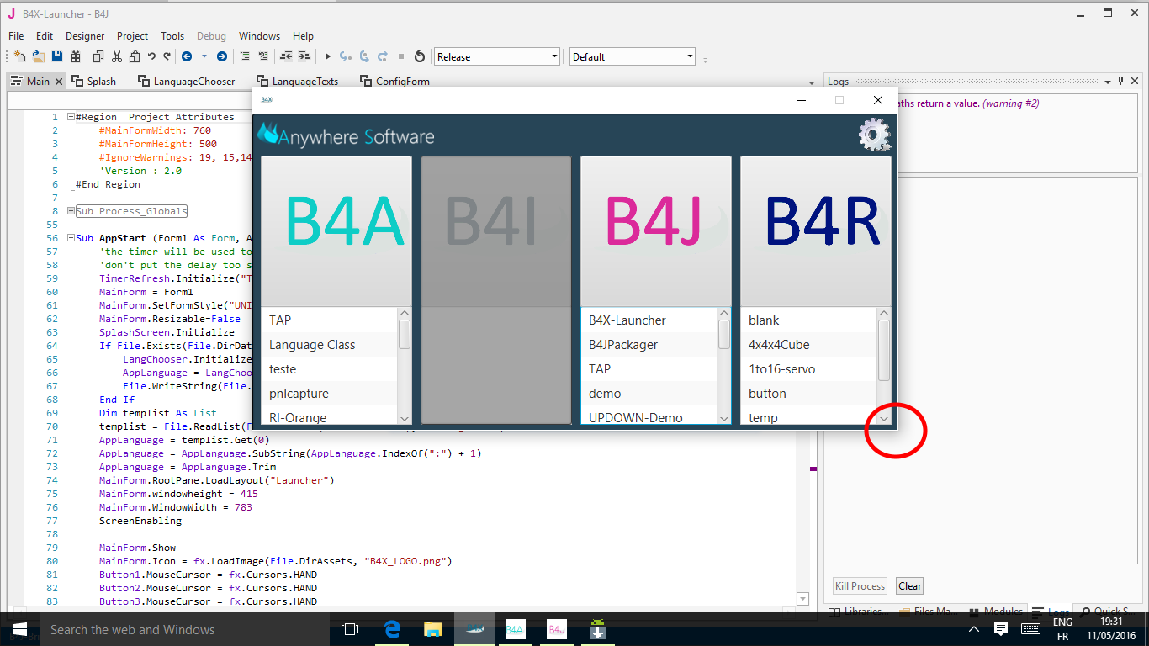This screenshot has height=646, width=1149.
Task: Click the Open project folder icon
Action: pos(38,56)
